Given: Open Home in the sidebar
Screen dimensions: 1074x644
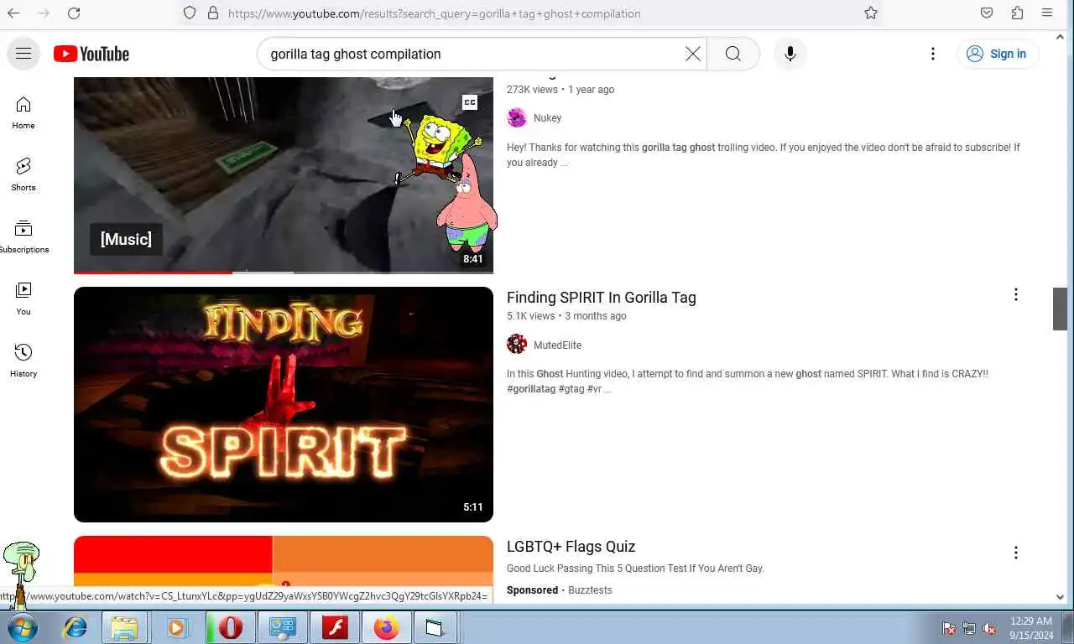Looking at the screenshot, I should [23, 113].
